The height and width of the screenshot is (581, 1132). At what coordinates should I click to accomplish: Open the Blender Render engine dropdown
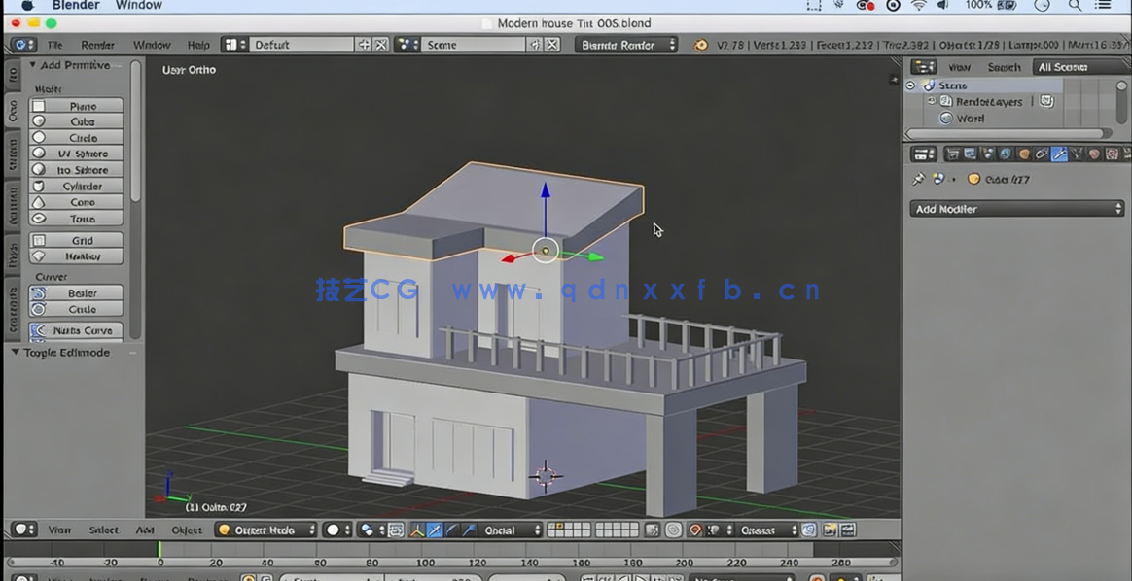pyautogui.click(x=626, y=44)
